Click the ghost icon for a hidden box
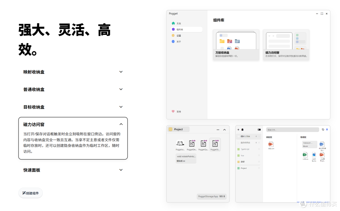This screenshot has height=211, width=340. (x=242, y=130)
